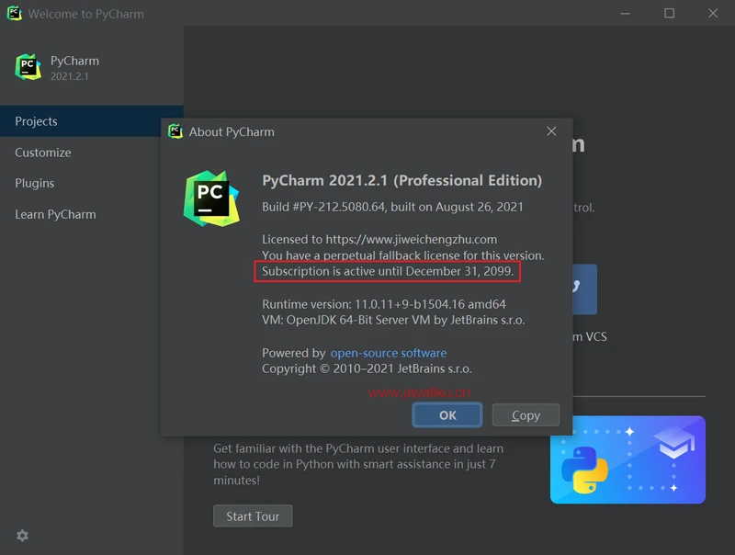Screen dimensions: 735x555
Task: Open the open-source software link
Action: pyautogui.click(x=389, y=353)
